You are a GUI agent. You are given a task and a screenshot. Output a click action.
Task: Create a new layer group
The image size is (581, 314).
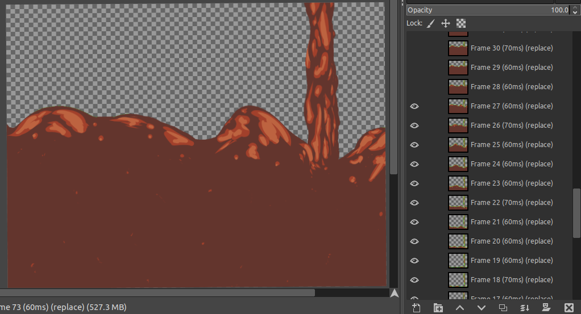click(438, 308)
